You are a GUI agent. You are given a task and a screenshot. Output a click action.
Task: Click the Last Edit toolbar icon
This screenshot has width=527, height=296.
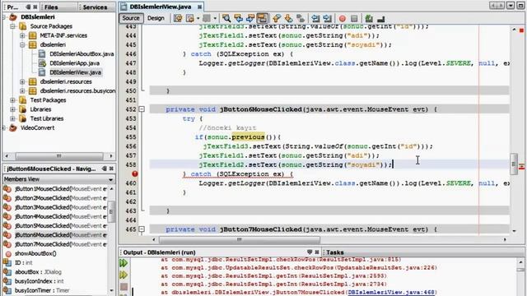pyautogui.click(x=178, y=18)
